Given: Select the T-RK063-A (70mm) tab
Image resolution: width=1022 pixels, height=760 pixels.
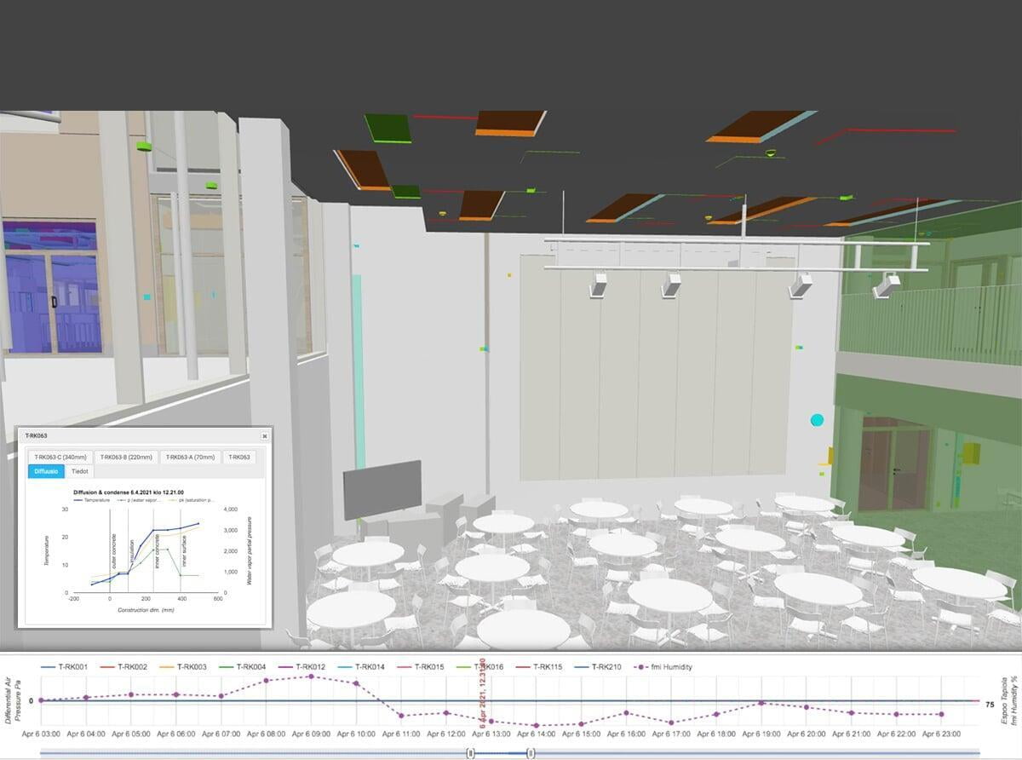Looking at the screenshot, I should [190, 458].
